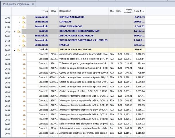This screenshot has width=175, height=138.
Task: Select 'Salida eléctrica para alumbrado' description
Action: click(83, 124)
